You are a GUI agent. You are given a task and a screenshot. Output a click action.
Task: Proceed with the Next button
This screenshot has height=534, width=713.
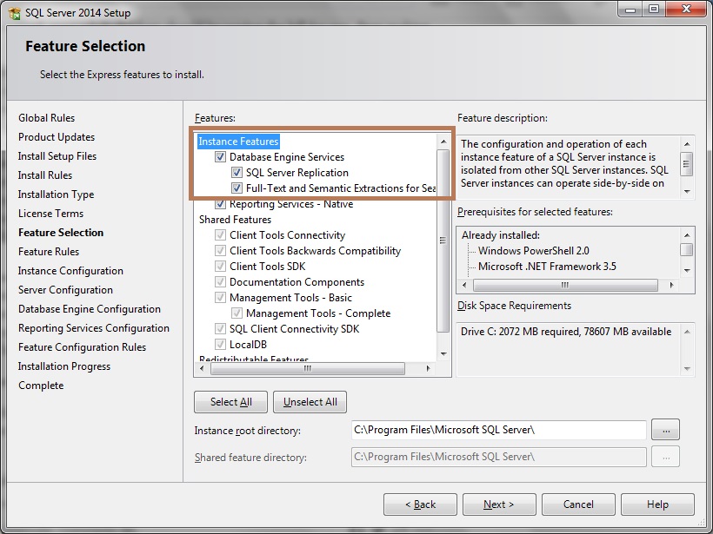coord(499,504)
